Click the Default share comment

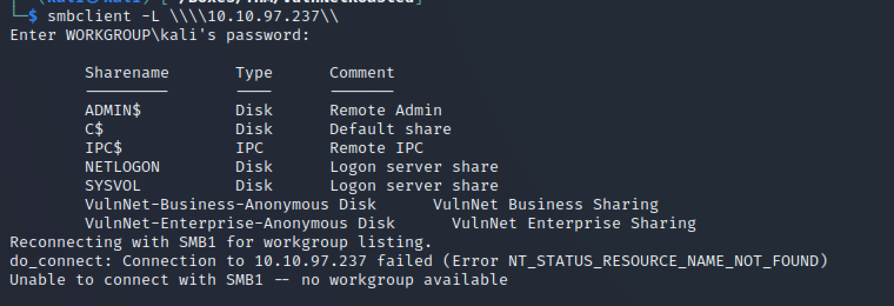(x=391, y=129)
